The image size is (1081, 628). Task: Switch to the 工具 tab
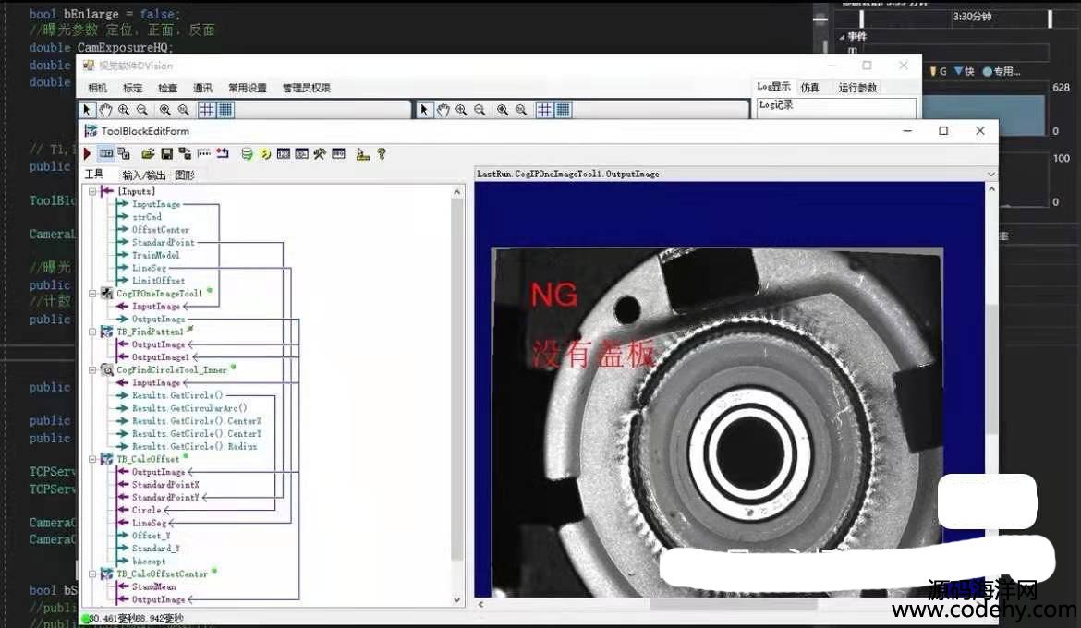94,175
